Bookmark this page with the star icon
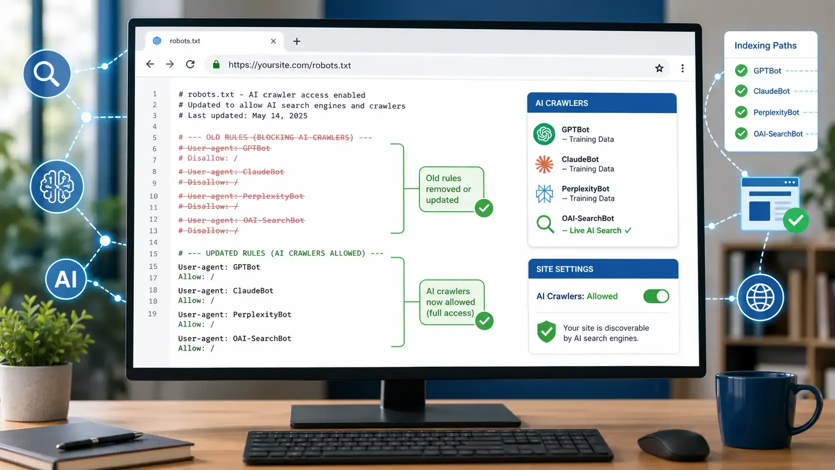This screenshot has height=470, width=835. (659, 68)
